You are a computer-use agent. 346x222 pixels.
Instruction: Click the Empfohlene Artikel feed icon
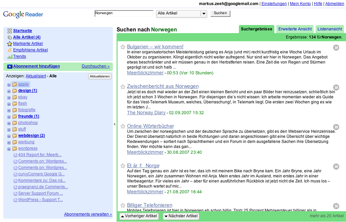9,50
